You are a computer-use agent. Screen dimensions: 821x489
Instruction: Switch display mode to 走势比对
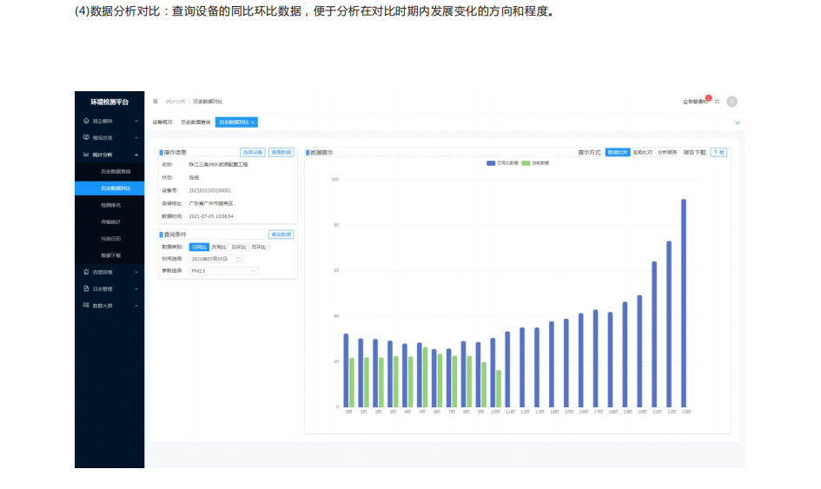642,152
